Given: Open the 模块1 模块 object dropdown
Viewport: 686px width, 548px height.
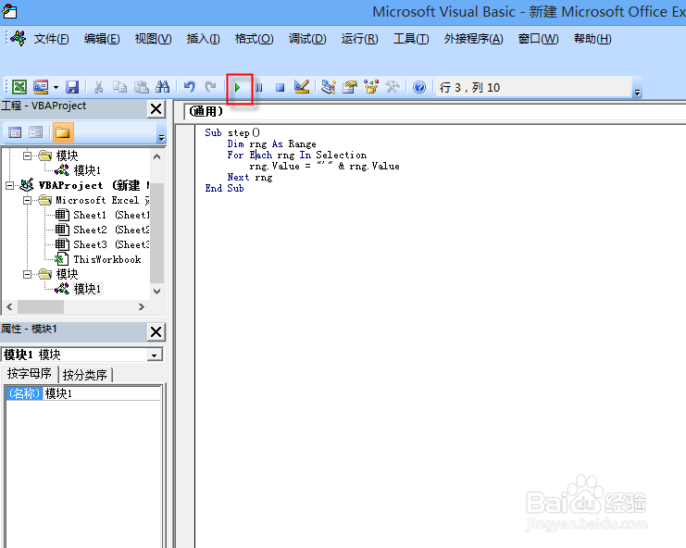Looking at the screenshot, I should [x=154, y=355].
